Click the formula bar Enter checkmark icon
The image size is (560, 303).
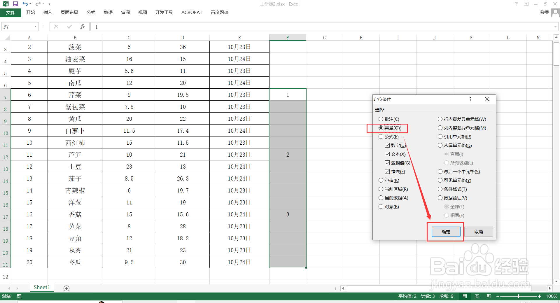69,27
